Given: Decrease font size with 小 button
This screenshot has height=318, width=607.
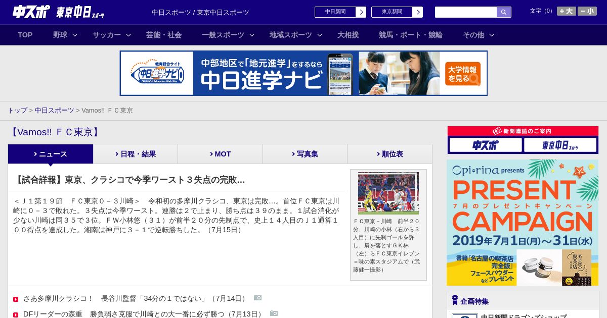Looking at the screenshot, I should 587,11.
